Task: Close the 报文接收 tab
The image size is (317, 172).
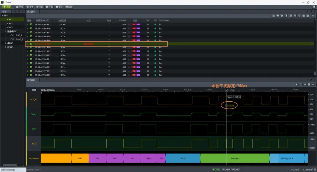Action: pyautogui.click(x=37, y=11)
